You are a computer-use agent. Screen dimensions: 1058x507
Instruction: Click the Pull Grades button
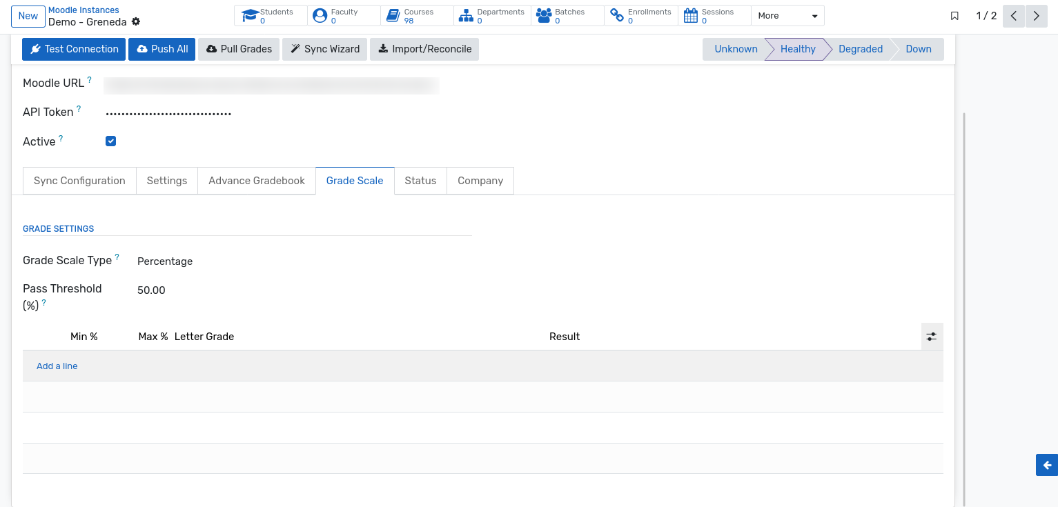coord(239,49)
